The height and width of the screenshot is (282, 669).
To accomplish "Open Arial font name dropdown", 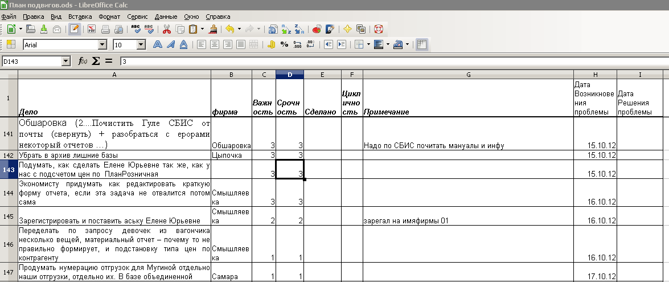I will (x=102, y=45).
